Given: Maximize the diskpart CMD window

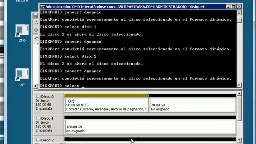Looking at the screenshot, I should (234, 7).
